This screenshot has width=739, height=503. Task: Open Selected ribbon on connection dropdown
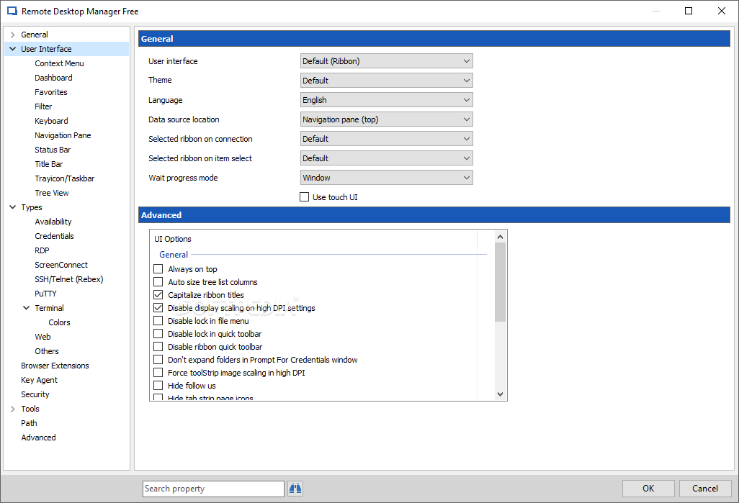tap(387, 139)
